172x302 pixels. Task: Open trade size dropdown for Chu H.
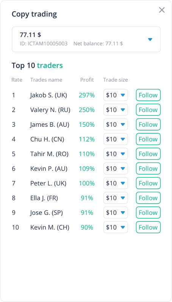tap(116, 139)
